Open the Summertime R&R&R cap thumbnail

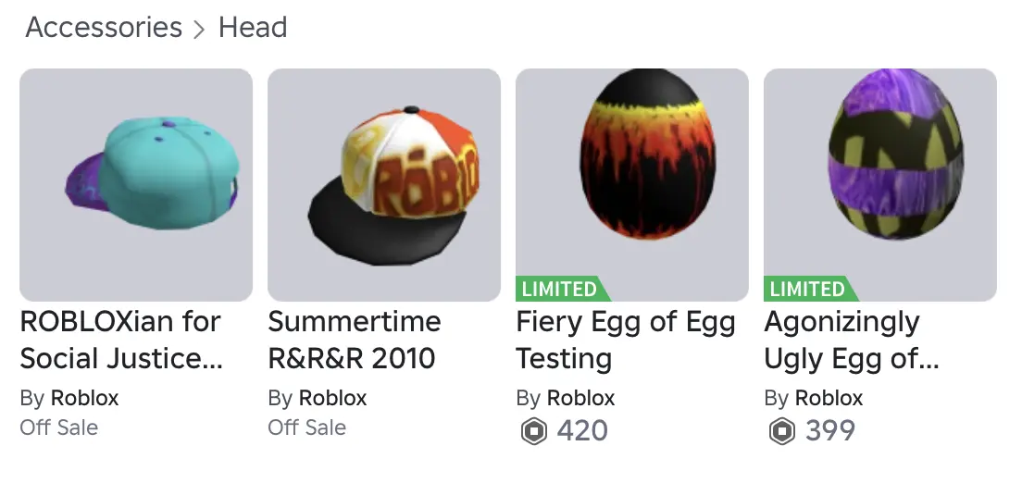pyautogui.click(x=384, y=185)
